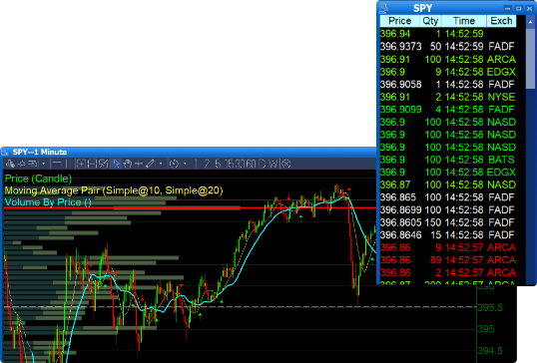537x363 pixels.
Task: Click the Price (Candle) study label
Action: tap(38, 179)
